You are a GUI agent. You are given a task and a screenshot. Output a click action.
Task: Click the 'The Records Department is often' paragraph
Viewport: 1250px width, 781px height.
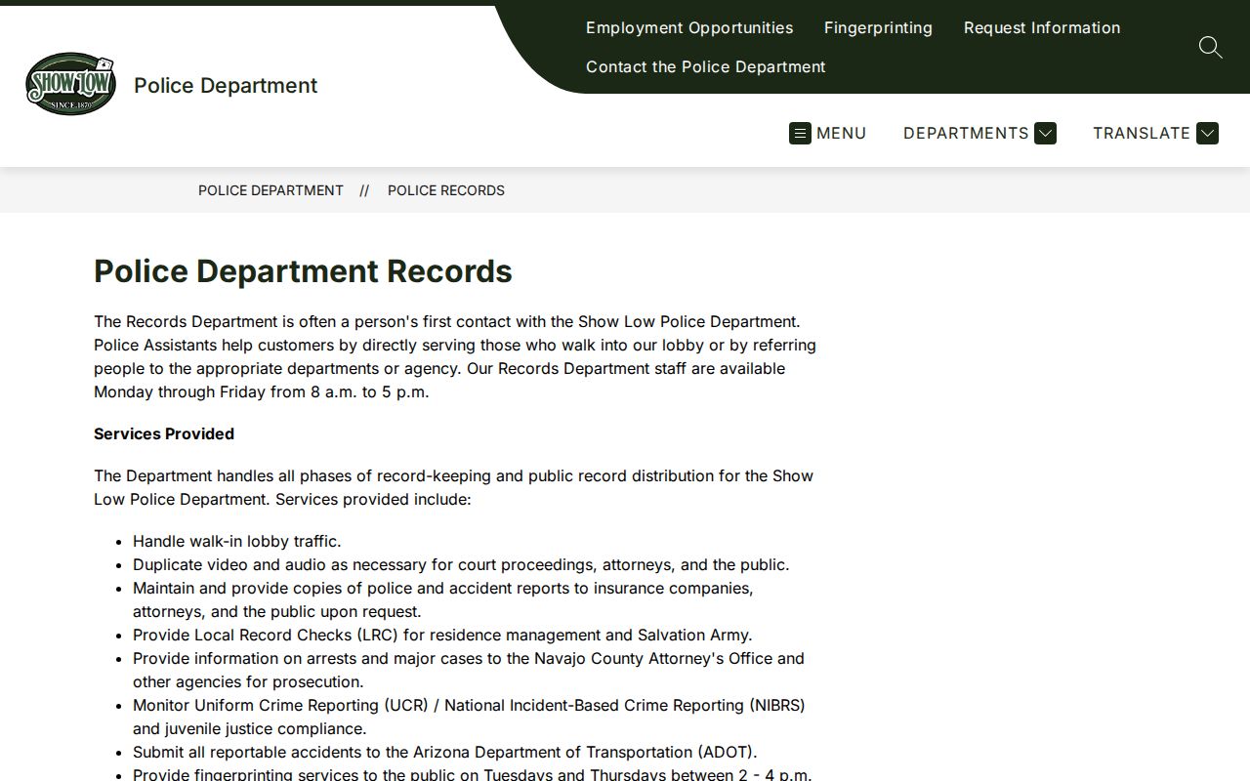[x=455, y=356]
